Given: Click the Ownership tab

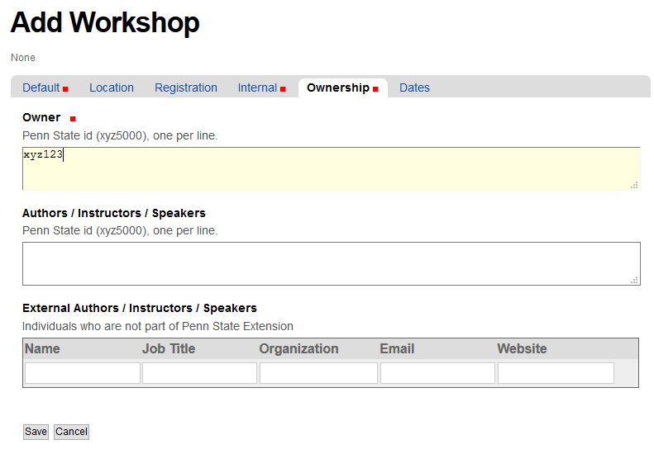Looking at the screenshot, I should coord(338,87).
